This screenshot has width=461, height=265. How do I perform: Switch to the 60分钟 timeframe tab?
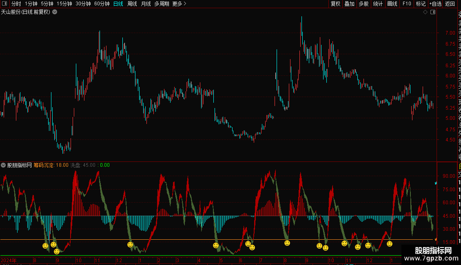pos(102,4)
